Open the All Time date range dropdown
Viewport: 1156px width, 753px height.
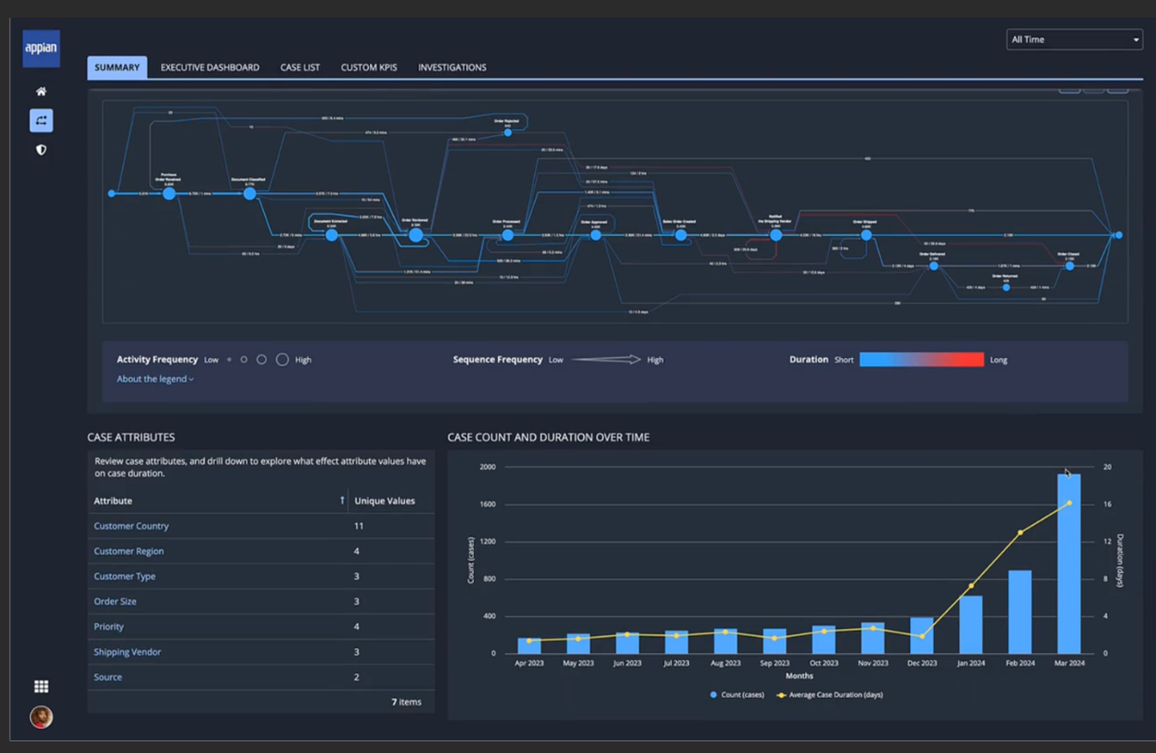click(x=1074, y=40)
